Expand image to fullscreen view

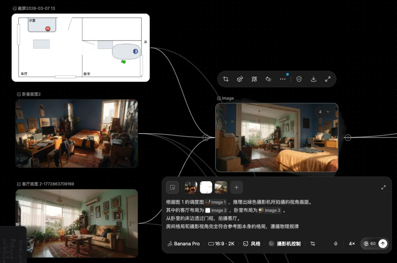[x=328, y=79]
